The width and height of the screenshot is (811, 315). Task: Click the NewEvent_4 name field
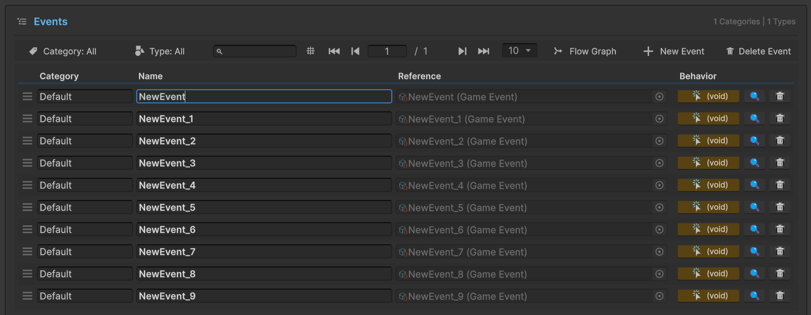click(x=264, y=185)
